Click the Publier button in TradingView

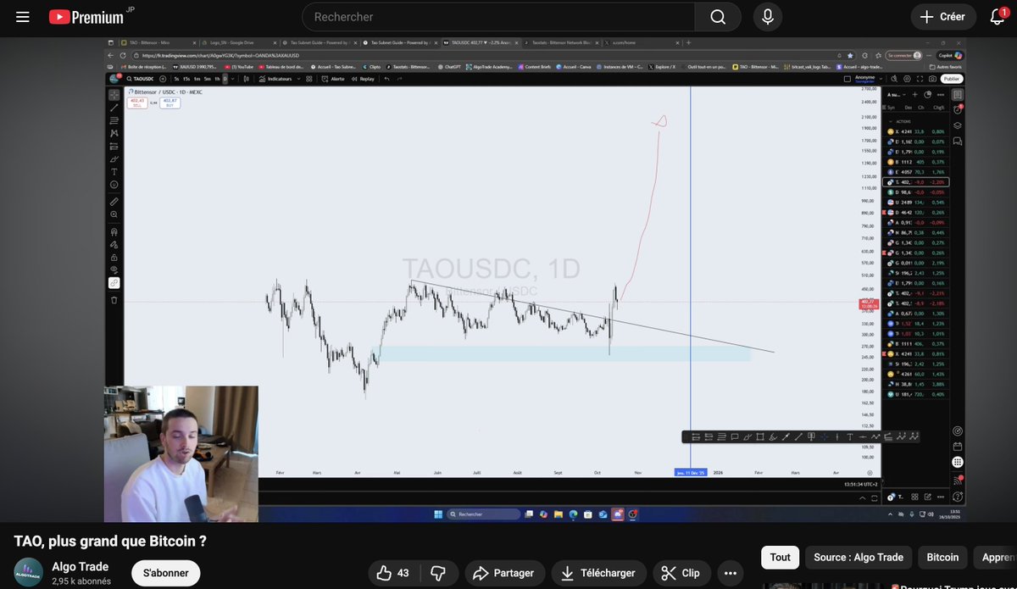pyautogui.click(x=951, y=79)
